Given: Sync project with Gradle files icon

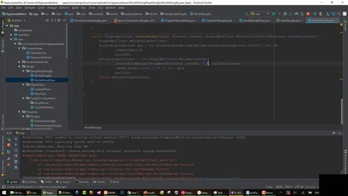Looking at the screenshot, I should pos(315,14).
